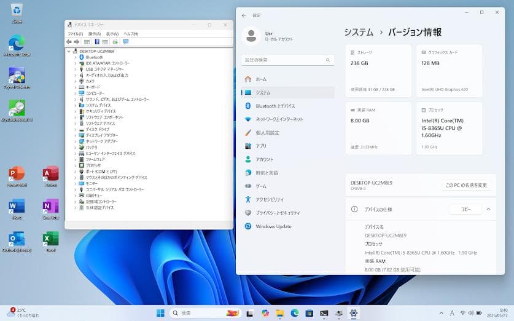Open the CrystalDiskMark desktop shortcut
Image resolution: width=514 pixels, height=321 pixels.
click(x=17, y=111)
